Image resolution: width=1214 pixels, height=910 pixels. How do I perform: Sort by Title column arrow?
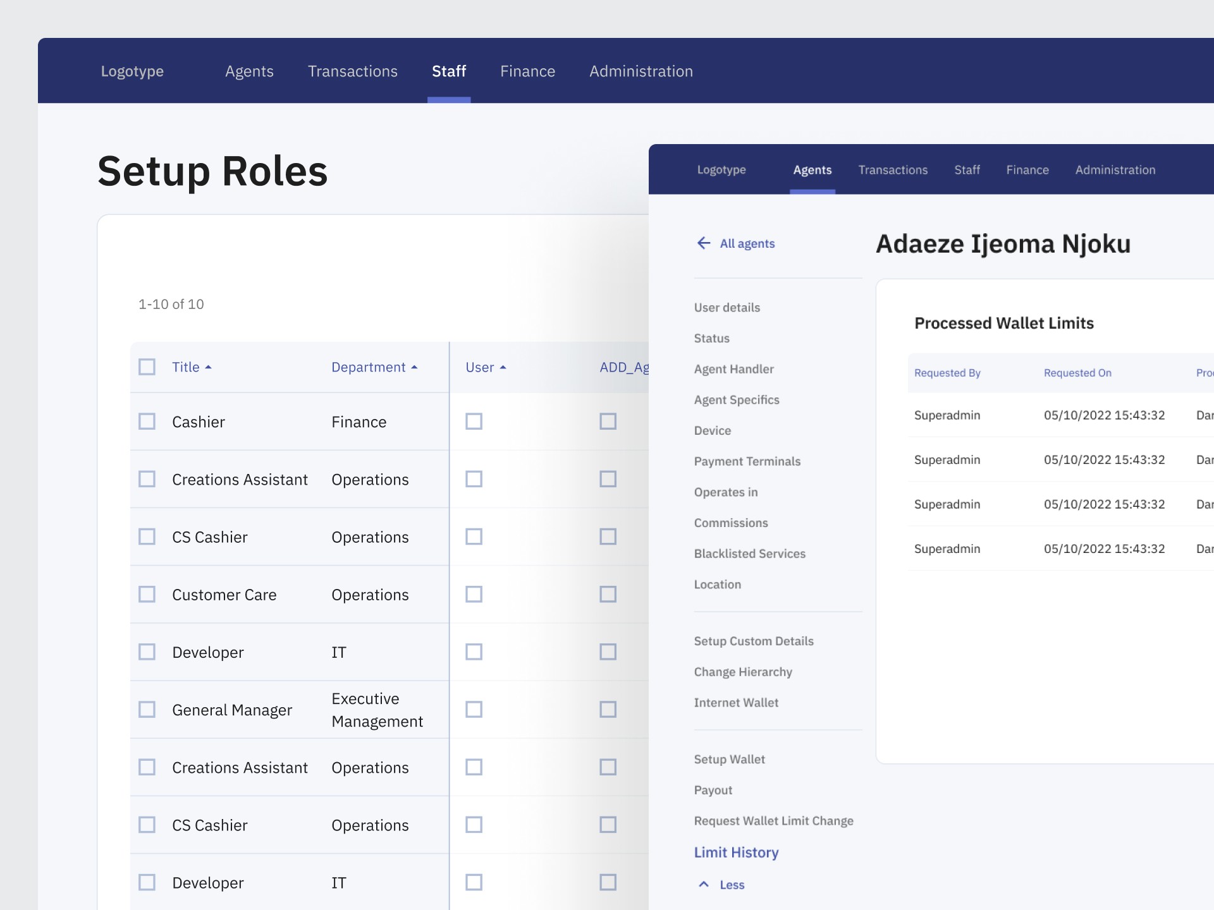click(208, 367)
